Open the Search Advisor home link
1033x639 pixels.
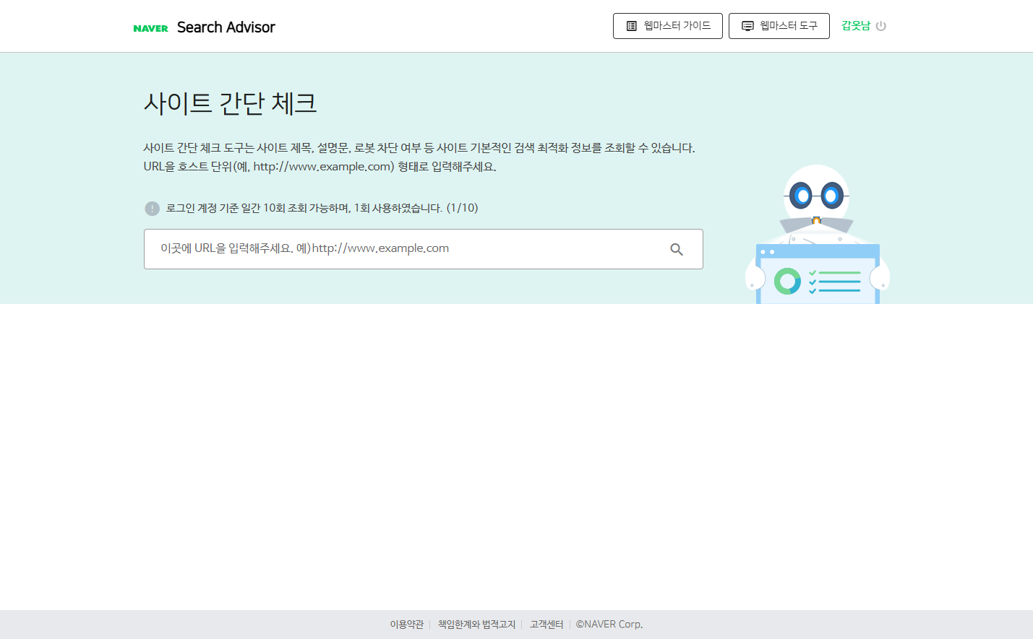[x=226, y=27]
